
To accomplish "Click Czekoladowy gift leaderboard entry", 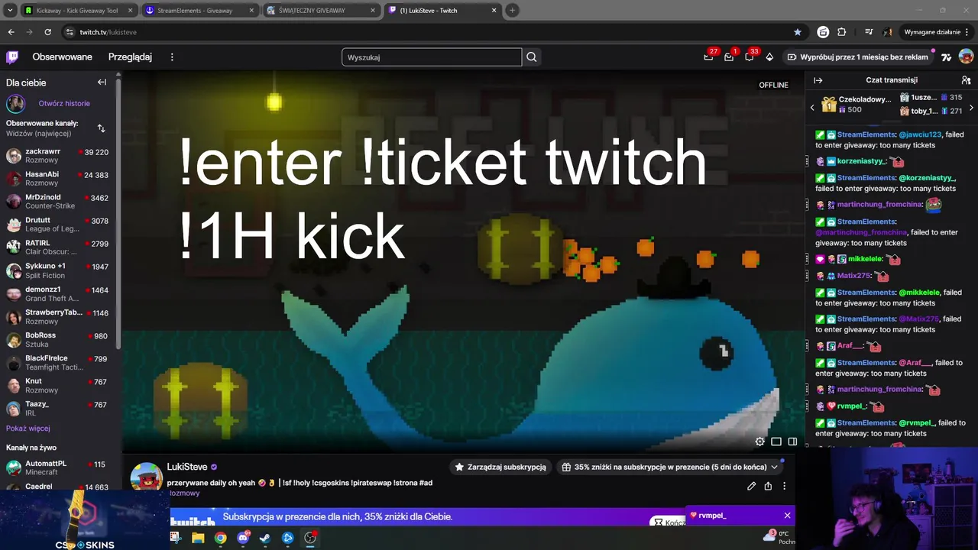I will (x=856, y=105).
